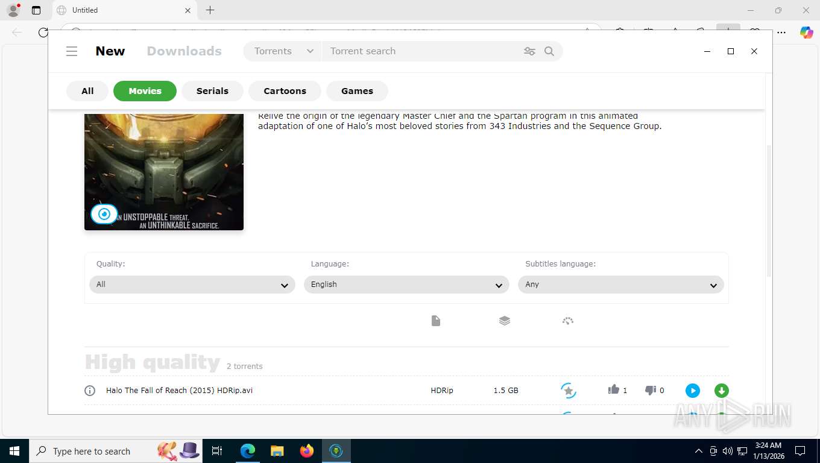820x463 pixels.
Task: Click the Halo movie poster thumbnail
Action: 164,172
